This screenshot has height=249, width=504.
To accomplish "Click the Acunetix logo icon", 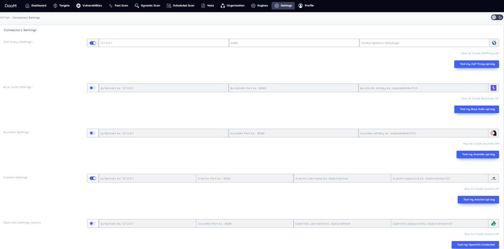I will click(494, 133).
